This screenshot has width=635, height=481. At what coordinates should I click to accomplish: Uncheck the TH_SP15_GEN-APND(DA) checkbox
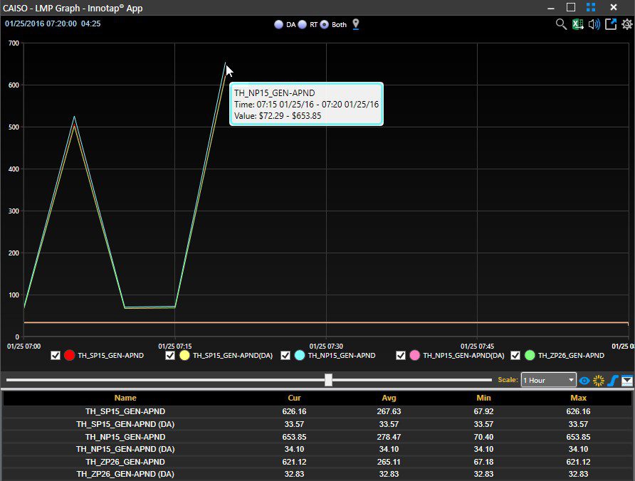tap(170, 356)
